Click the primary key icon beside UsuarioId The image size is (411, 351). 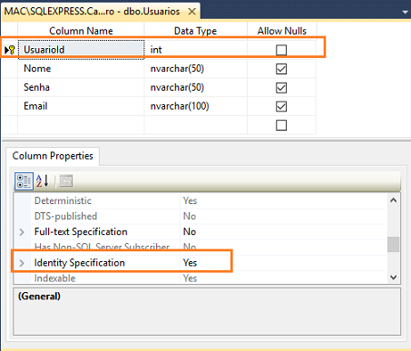(12, 50)
